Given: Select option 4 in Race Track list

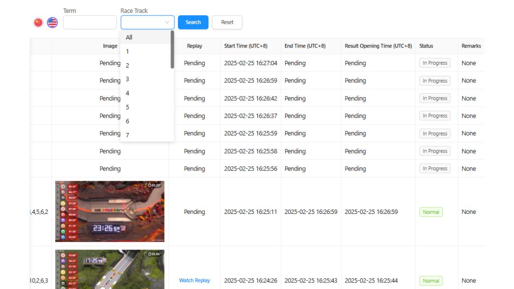Looking at the screenshot, I should [x=146, y=93].
